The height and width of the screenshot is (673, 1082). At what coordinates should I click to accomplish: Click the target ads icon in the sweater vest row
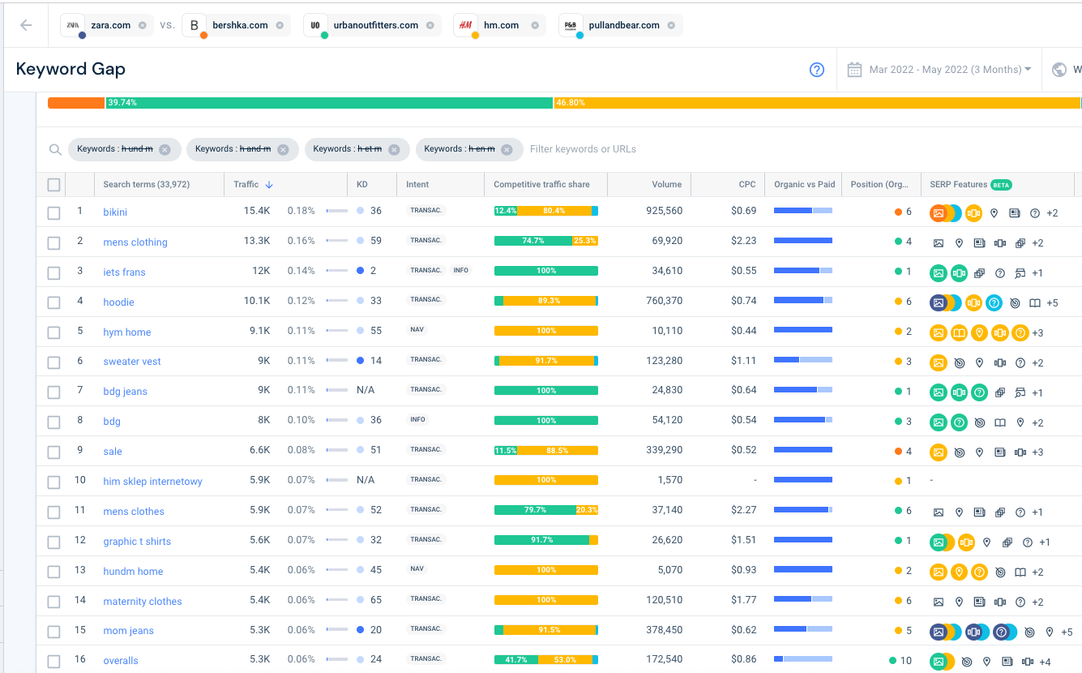click(x=959, y=363)
